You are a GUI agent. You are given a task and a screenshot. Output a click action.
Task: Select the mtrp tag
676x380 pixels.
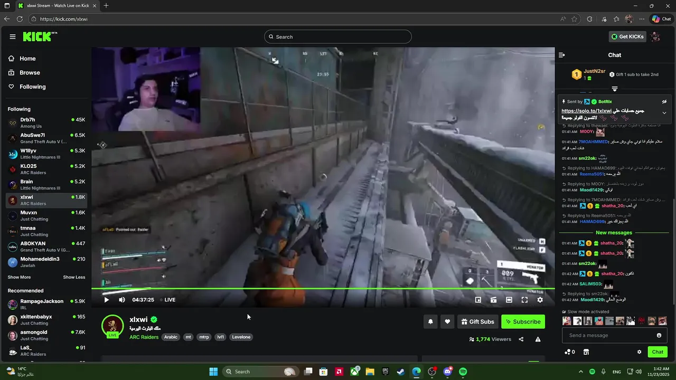click(x=204, y=337)
